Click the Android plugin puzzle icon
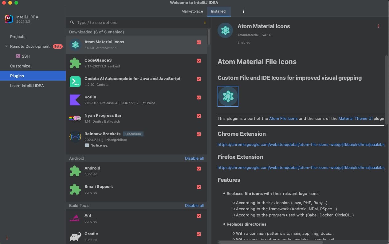 [x=75, y=171]
